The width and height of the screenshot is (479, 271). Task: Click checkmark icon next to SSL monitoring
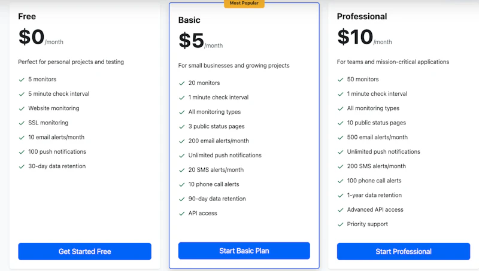(22, 123)
